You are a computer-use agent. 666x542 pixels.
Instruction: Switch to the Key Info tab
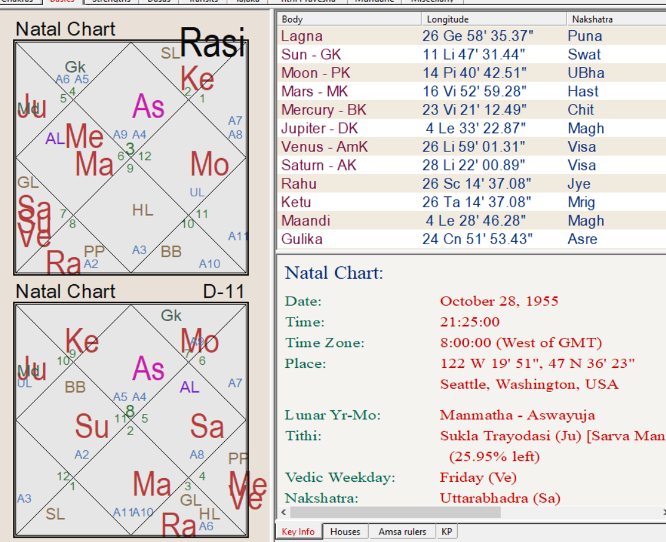pos(298,532)
